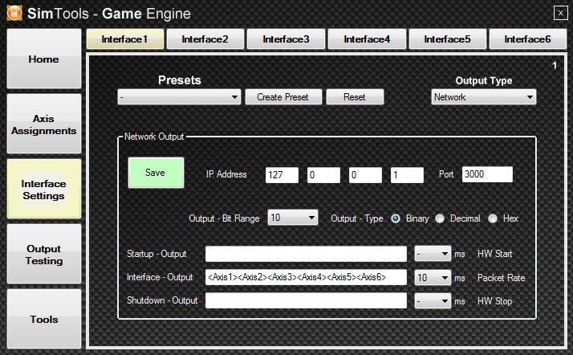The image size is (573, 355).
Task: Open the Tools section
Action: coord(44,319)
